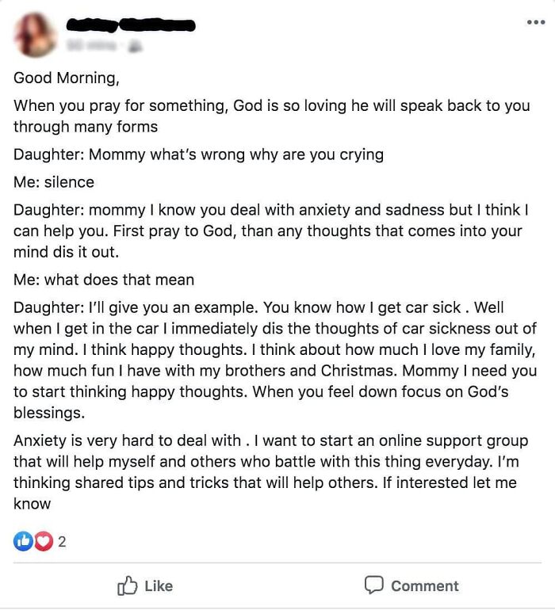555x610 pixels.
Task: Click the thumbs-up outline Like icon
Action: click(127, 585)
